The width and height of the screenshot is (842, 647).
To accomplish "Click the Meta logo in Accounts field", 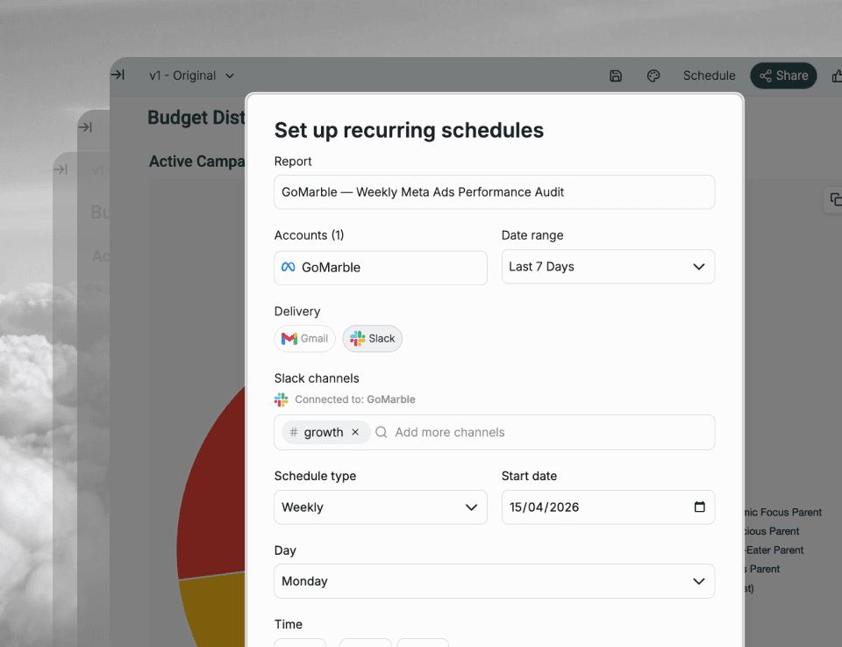I will coord(289,267).
